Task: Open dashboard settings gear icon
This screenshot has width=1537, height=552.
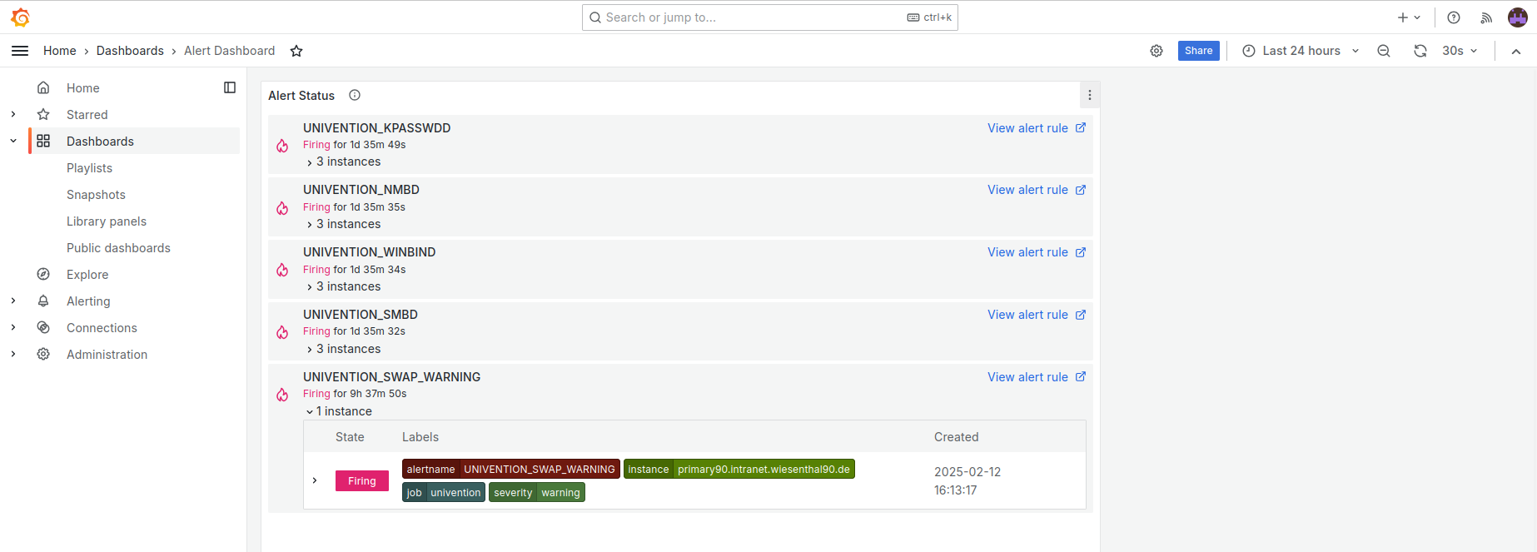Action: [1156, 51]
